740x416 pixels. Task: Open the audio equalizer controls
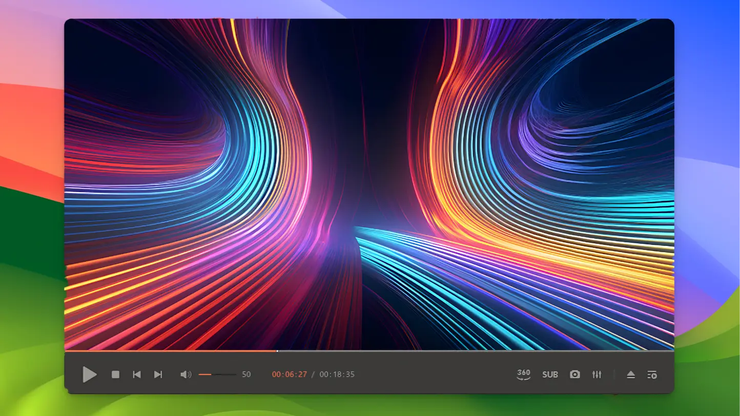pyautogui.click(x=597, y=375)
